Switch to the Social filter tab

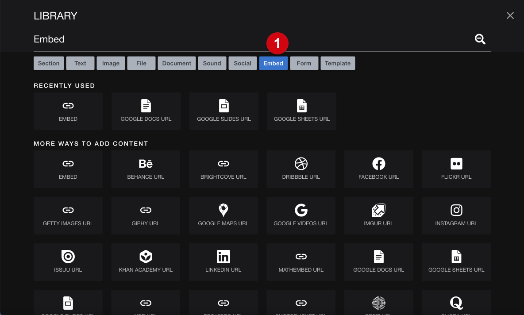(x=243, y=63)
